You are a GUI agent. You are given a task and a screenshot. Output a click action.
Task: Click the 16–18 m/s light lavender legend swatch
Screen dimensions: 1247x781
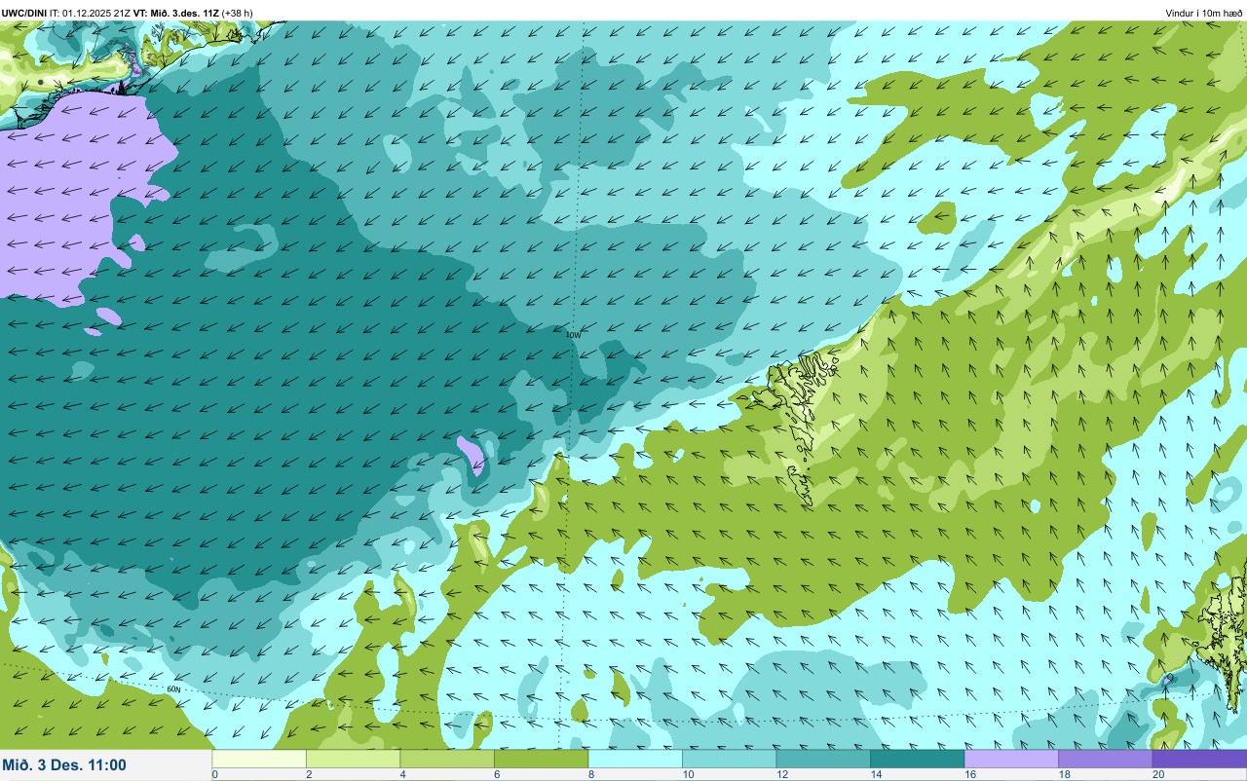[1011, 759]
